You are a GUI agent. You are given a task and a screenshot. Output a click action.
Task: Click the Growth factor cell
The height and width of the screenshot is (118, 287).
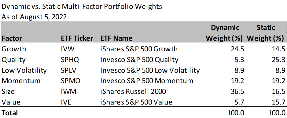tap(14, 49)
